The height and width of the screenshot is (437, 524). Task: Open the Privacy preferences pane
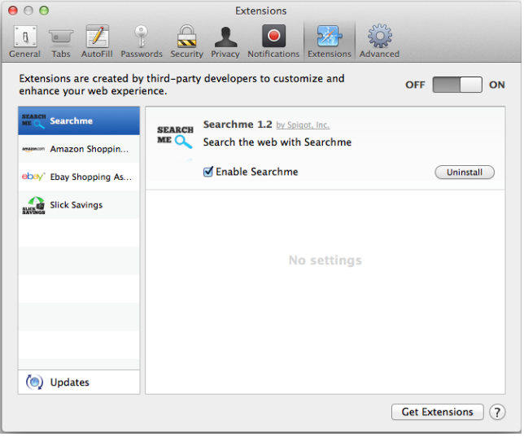225,42
